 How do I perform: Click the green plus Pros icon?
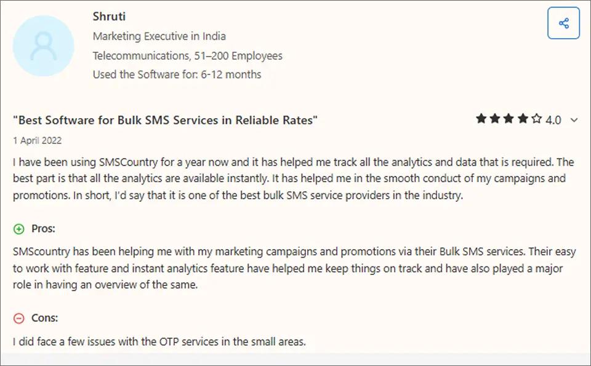pyautogui.click(x=19, y=229)
